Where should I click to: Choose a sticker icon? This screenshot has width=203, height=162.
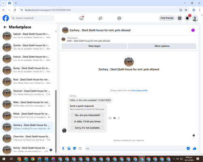tap(75, 149)
